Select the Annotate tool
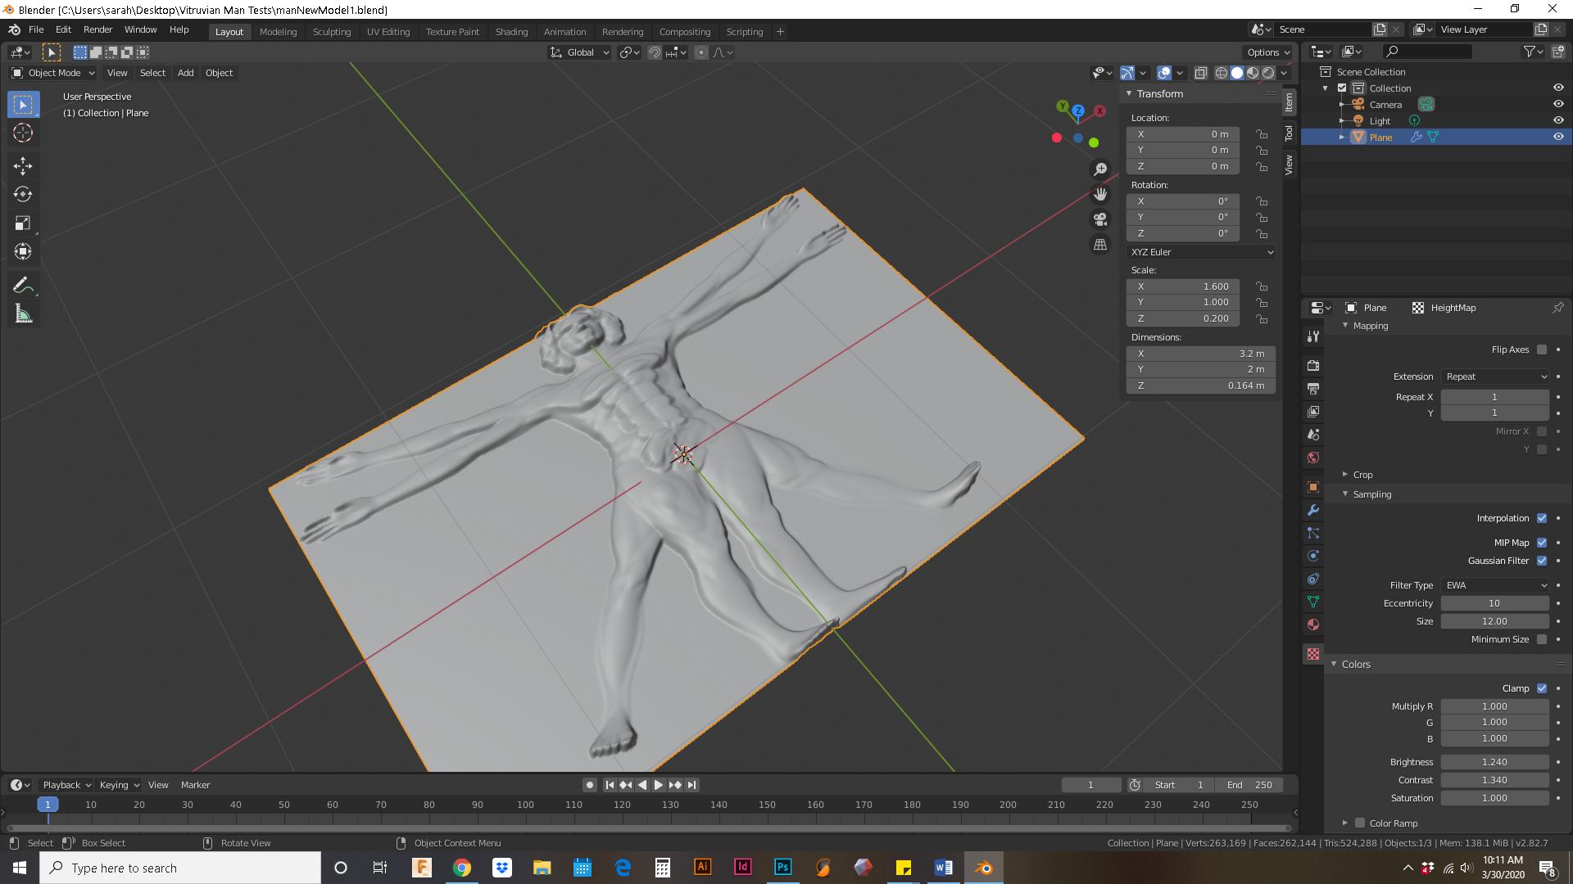1573x884 pixels. click(23, 284)
